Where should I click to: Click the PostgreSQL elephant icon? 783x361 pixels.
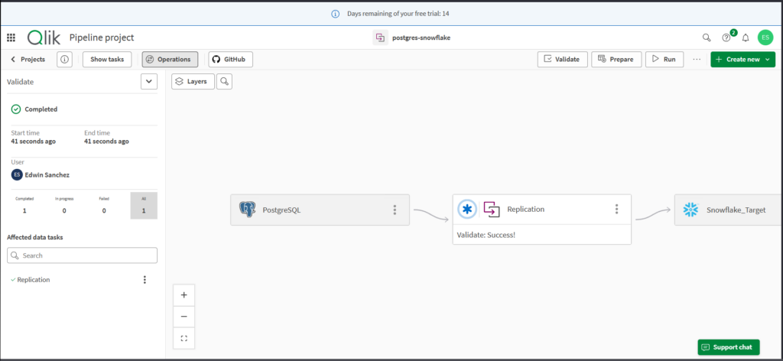(x=247, y=210)
